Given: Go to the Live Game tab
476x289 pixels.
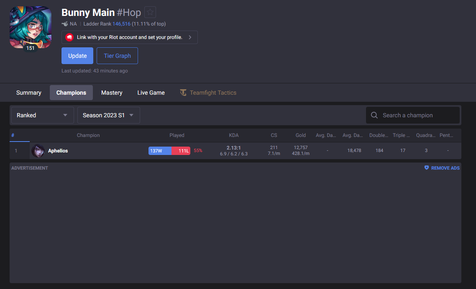Looking at the screenshot, I should click(x=151, y=93).
